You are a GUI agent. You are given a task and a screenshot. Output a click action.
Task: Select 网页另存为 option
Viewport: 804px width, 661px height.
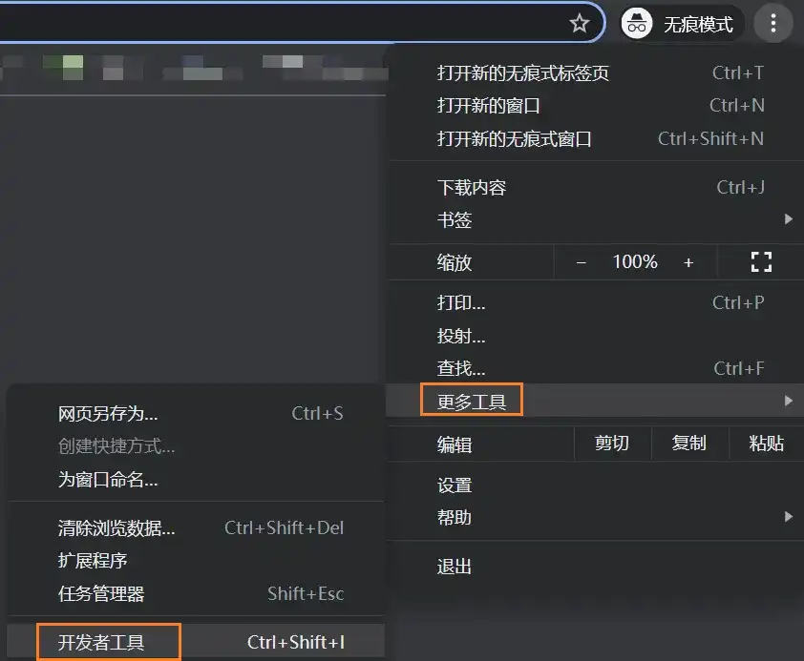108,414
